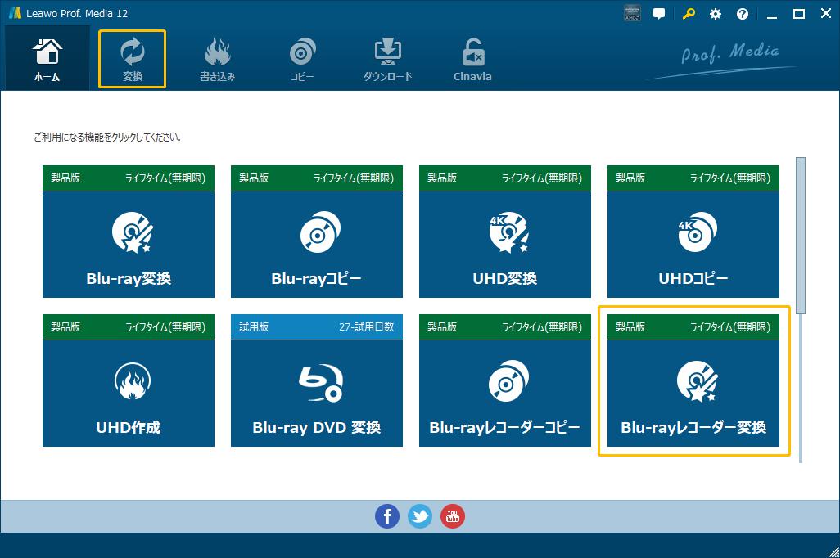Select the Cinavia tab
This screenshot has width=840, height=558.
tap(472, 59)
